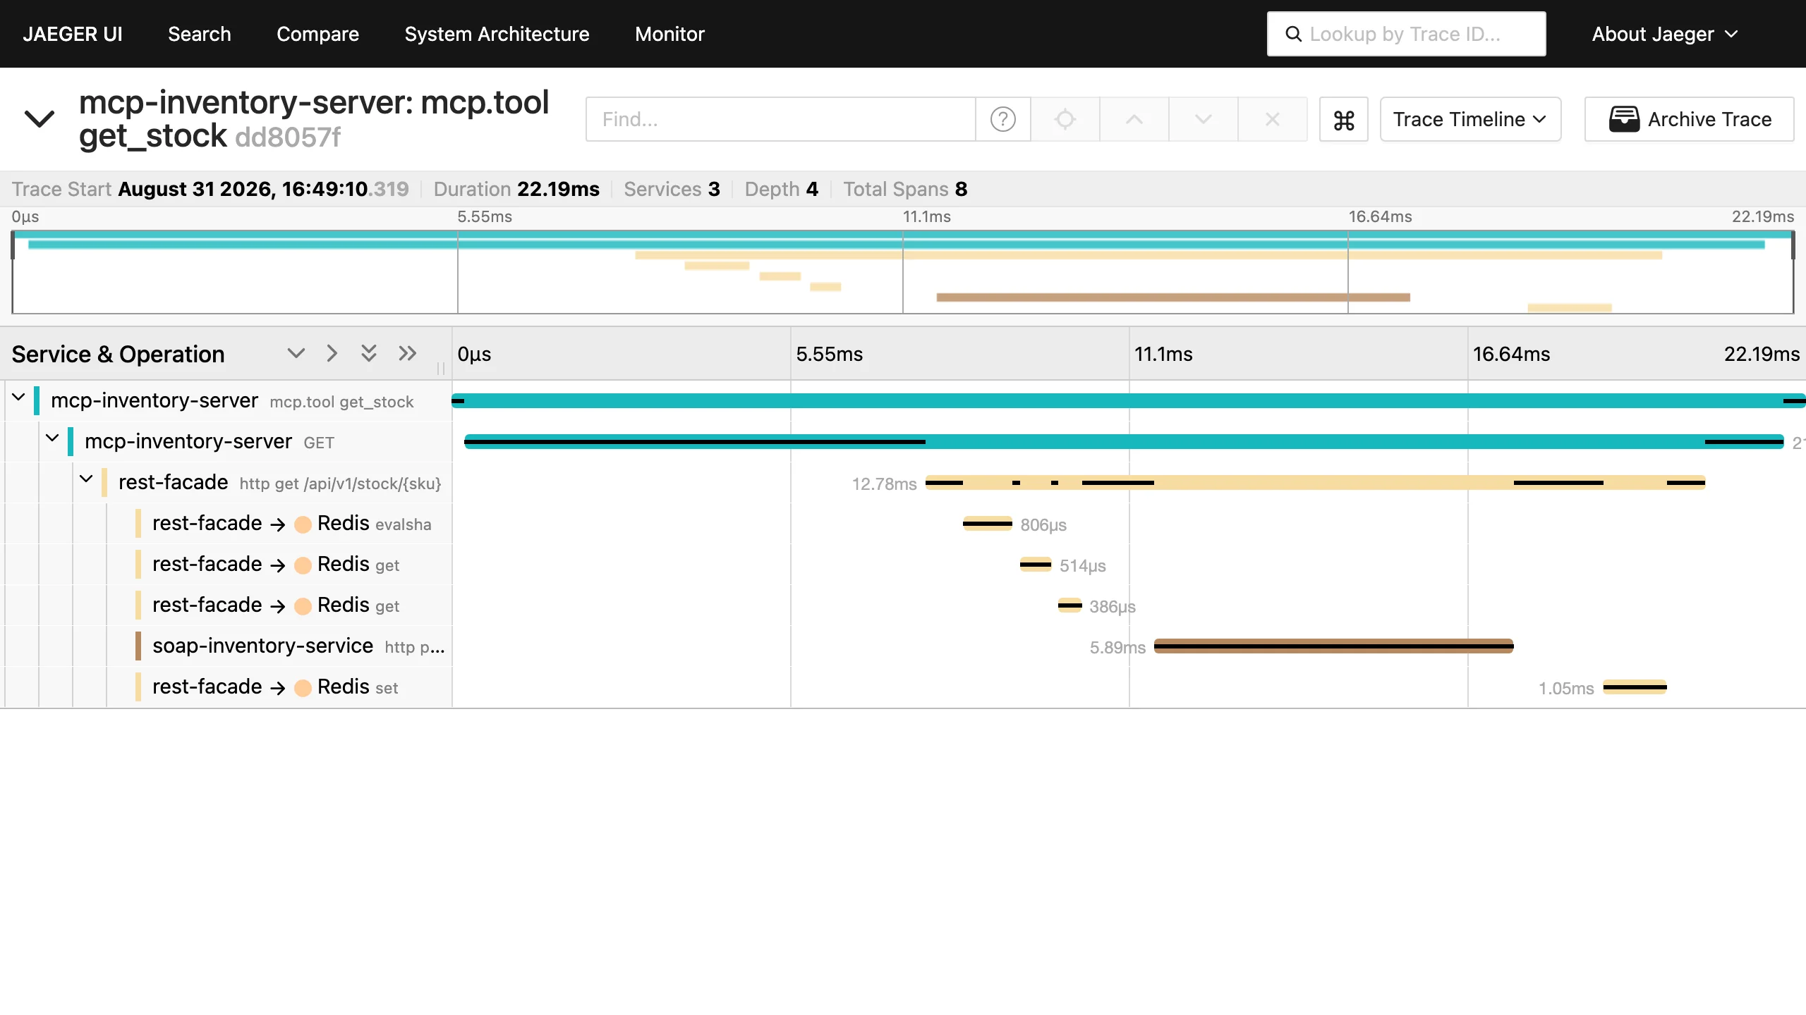This screenshot has height=1015, width=1806.
Task: Open the find help question-mark icon
Action: pyautogui.click(x=1002, y=119)
